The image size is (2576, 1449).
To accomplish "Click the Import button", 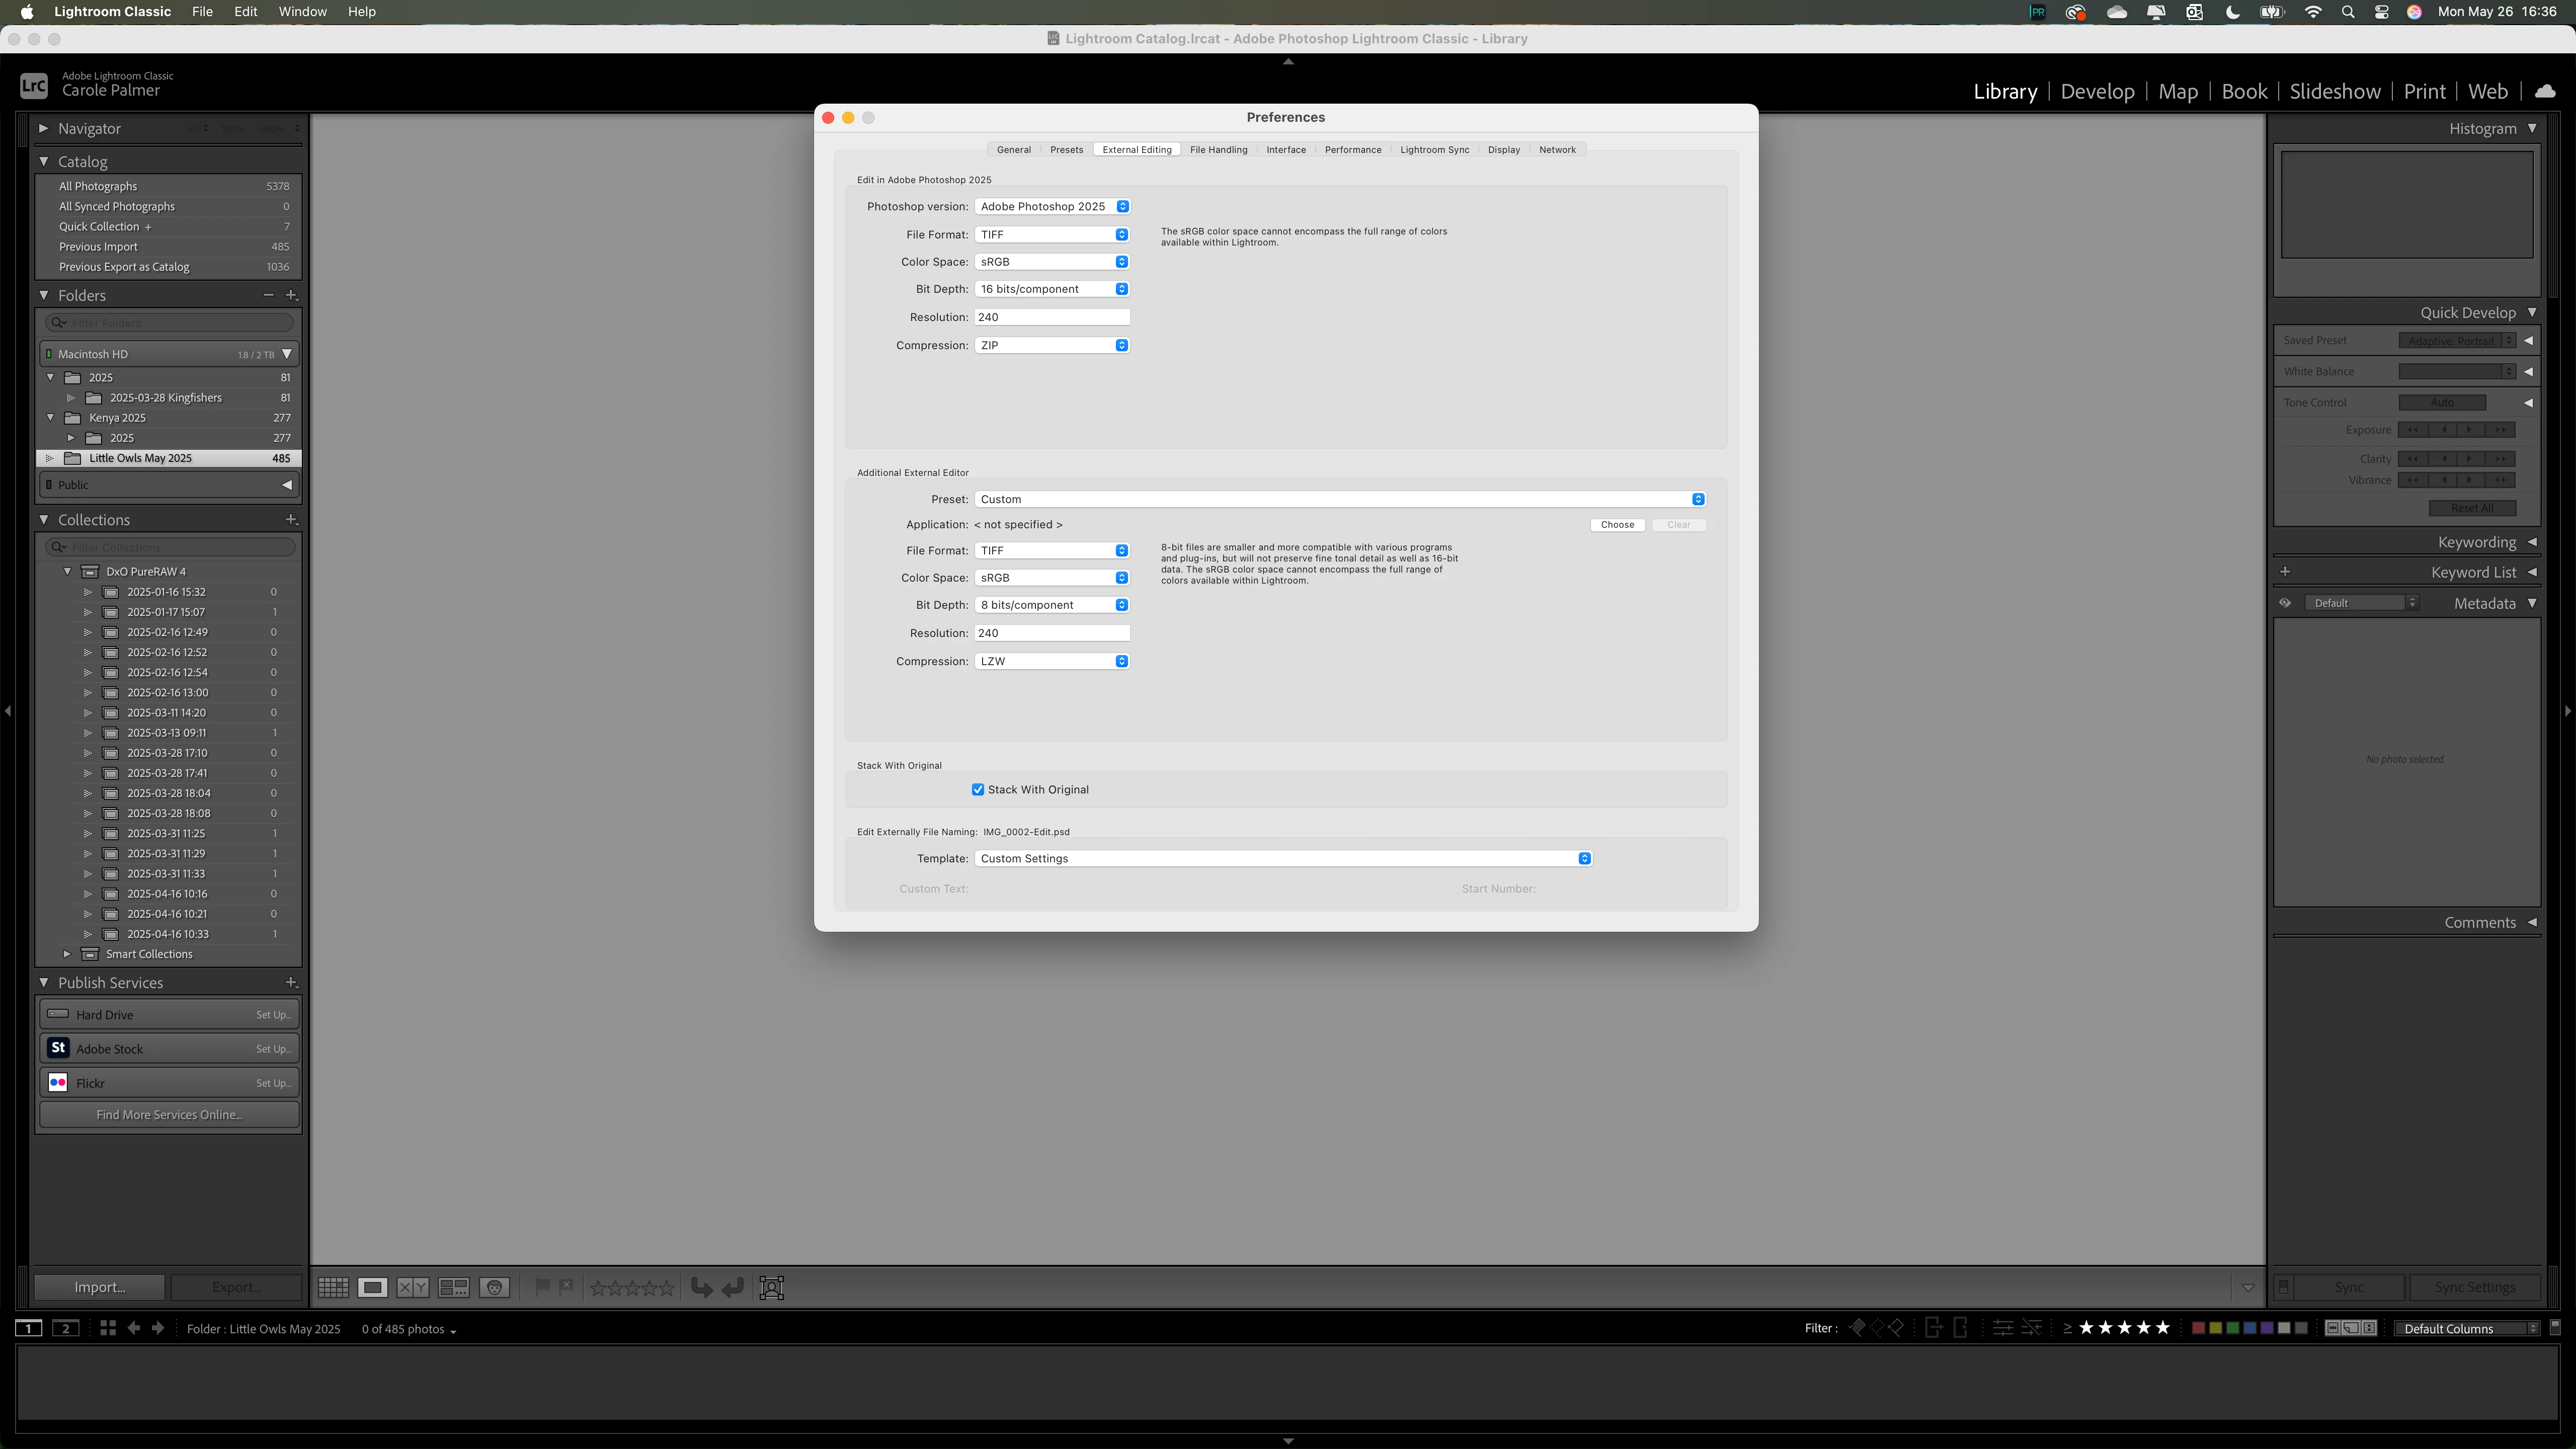I will pos(99,1287).
